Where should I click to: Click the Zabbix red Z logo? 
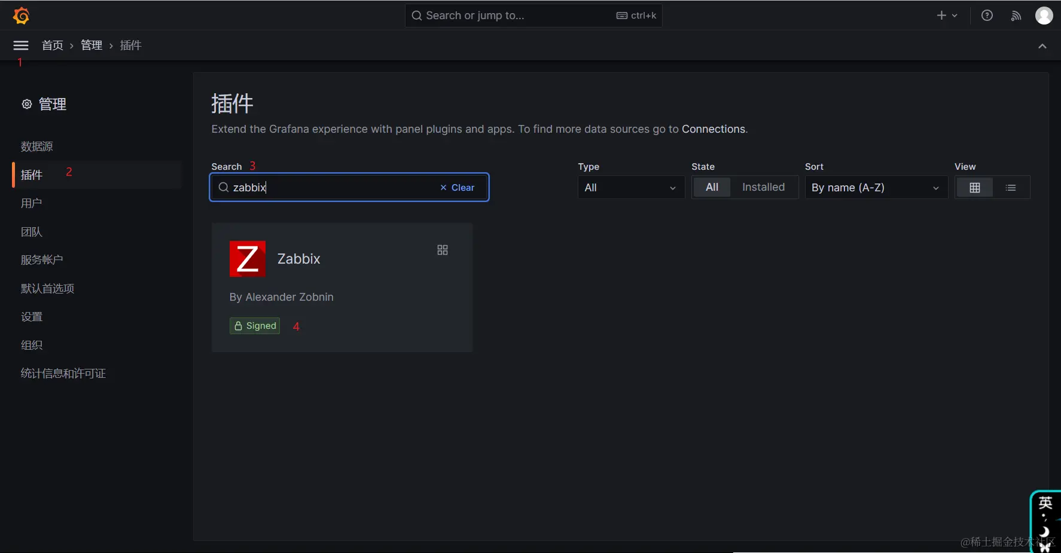[x=248, y=259]
